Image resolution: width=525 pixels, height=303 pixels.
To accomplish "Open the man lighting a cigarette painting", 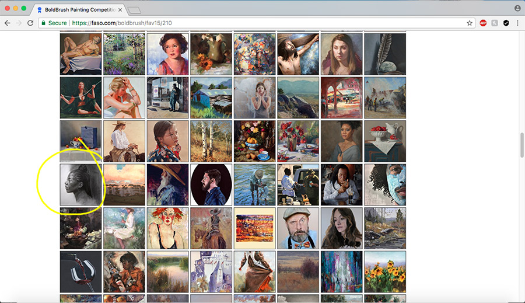I will click(x=341, y=184).
